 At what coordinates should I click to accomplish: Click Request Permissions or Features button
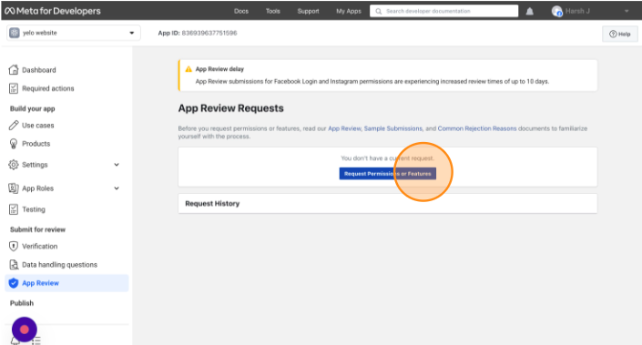pyautogui.click(x=387, y=174)
